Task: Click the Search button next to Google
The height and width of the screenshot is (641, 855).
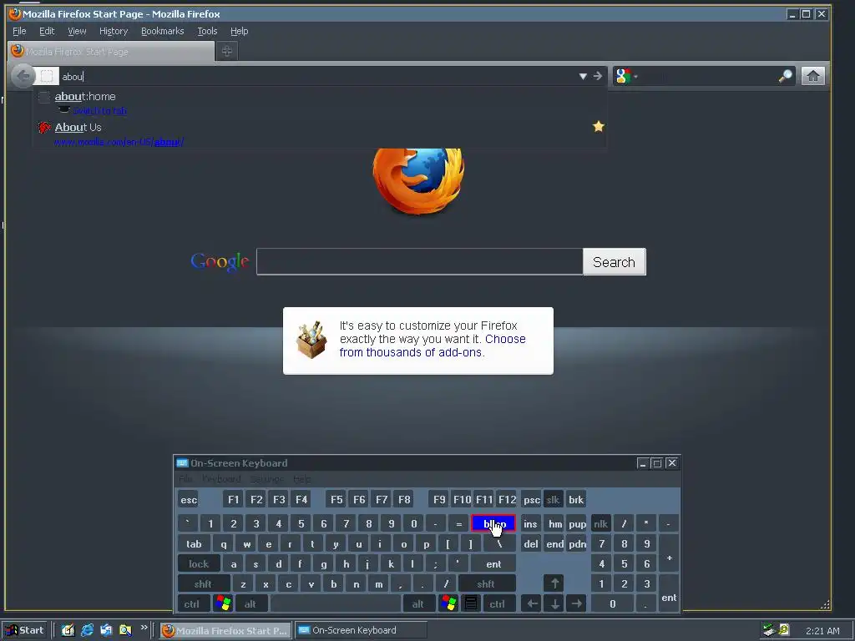Action: point(614,261)
